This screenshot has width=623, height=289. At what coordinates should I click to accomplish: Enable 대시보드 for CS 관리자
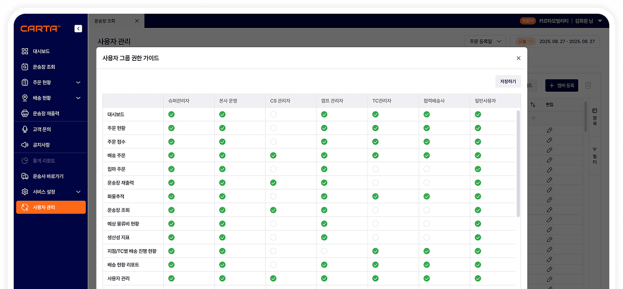tap(273, 114)
